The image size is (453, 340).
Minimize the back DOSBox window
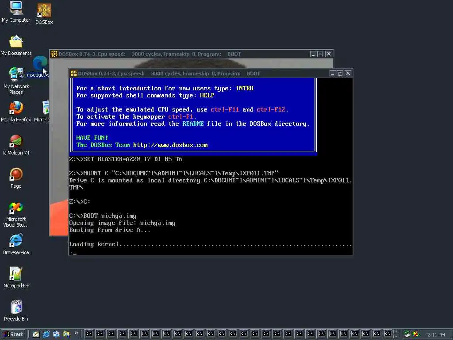313,54
